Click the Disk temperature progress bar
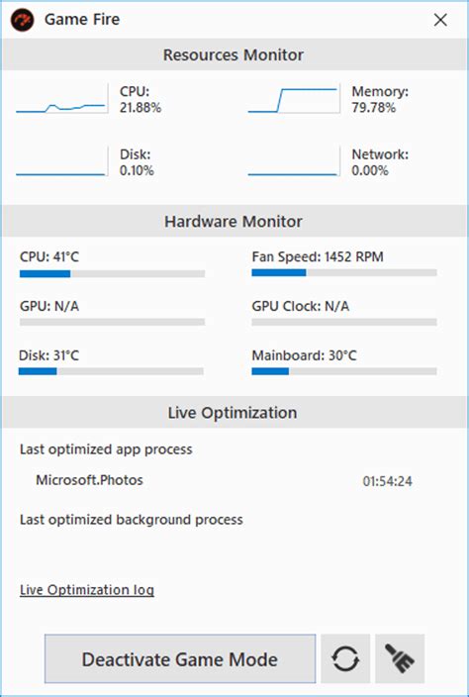The height and width of the screenshot is (697, 469). [111, 371]
